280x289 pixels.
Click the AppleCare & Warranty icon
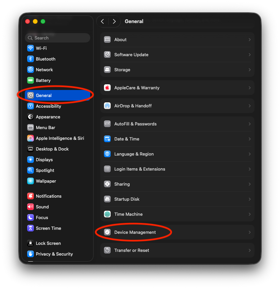[107, 88]
